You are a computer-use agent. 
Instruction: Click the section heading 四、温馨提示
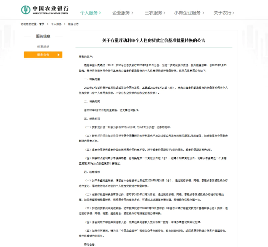pos(92,172)
